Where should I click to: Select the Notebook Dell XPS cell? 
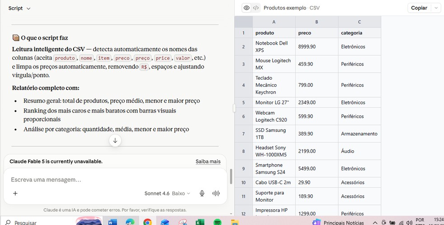(x=274, y=47)
